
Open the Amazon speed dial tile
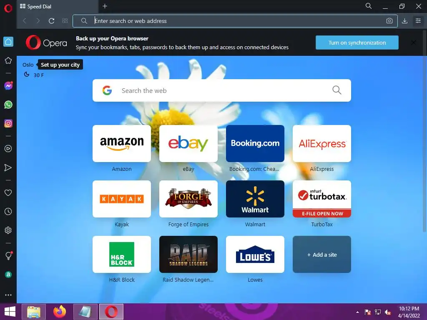pyautogui.click(x=122, y=143)
